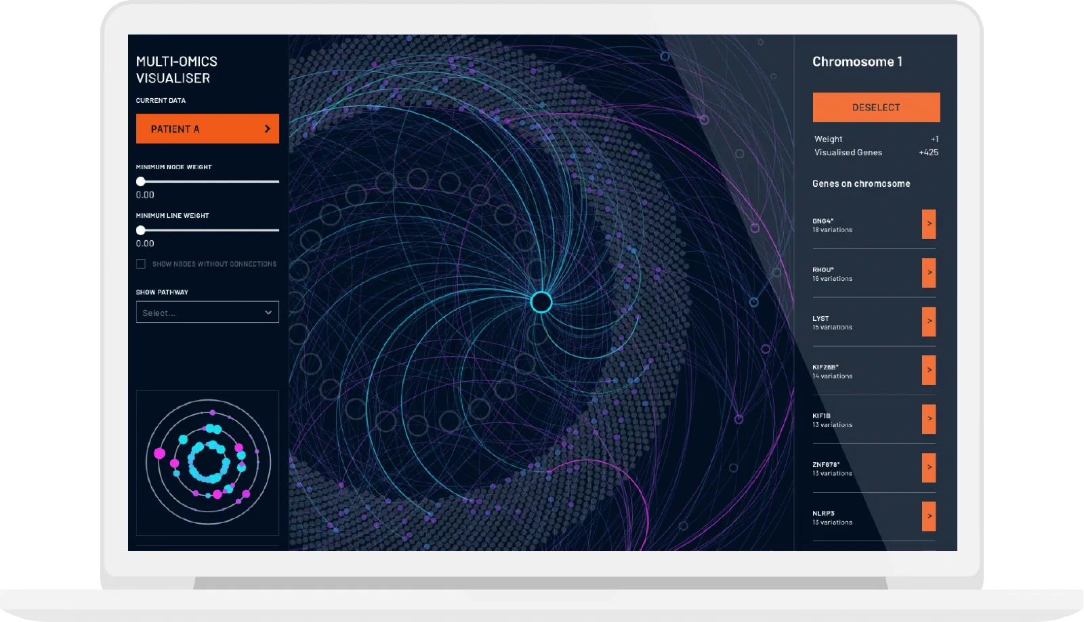This screenshot has height=622, width=1084.
Task: Select the ZNF678 gene name
Action: (x=826, y=465)
